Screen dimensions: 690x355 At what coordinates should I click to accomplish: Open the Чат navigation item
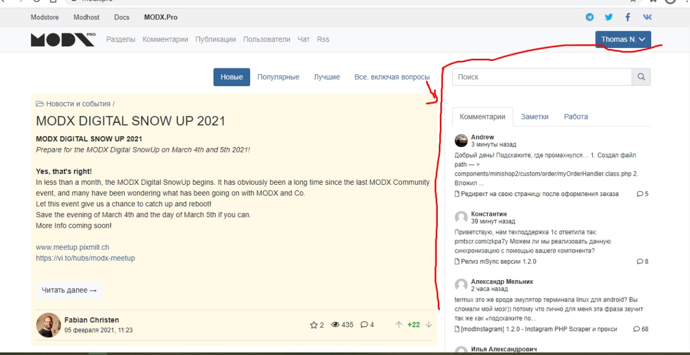[x=303, y=39]
